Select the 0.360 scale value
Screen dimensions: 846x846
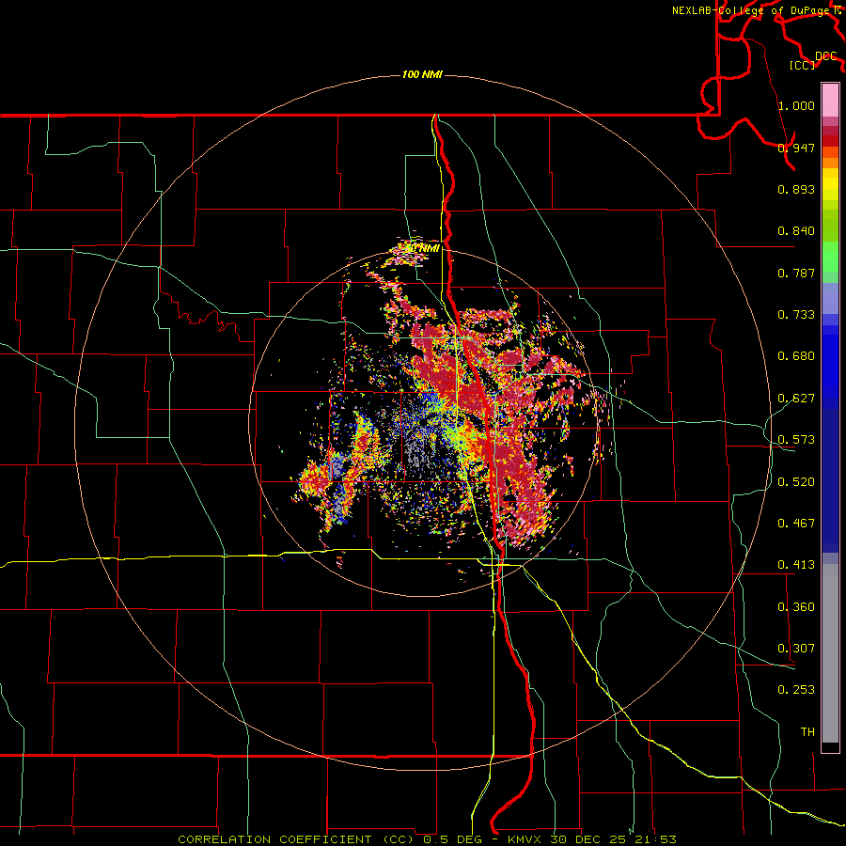point(796,607)
